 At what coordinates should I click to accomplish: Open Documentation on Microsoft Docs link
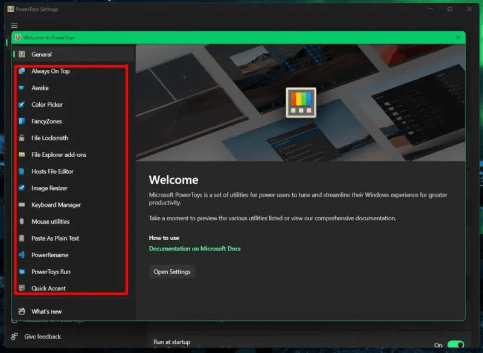coord(194,249)
